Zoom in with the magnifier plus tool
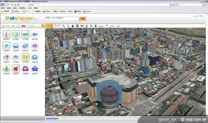The height and width of the screenshot is (123, 208). click(x=64, y=26)
